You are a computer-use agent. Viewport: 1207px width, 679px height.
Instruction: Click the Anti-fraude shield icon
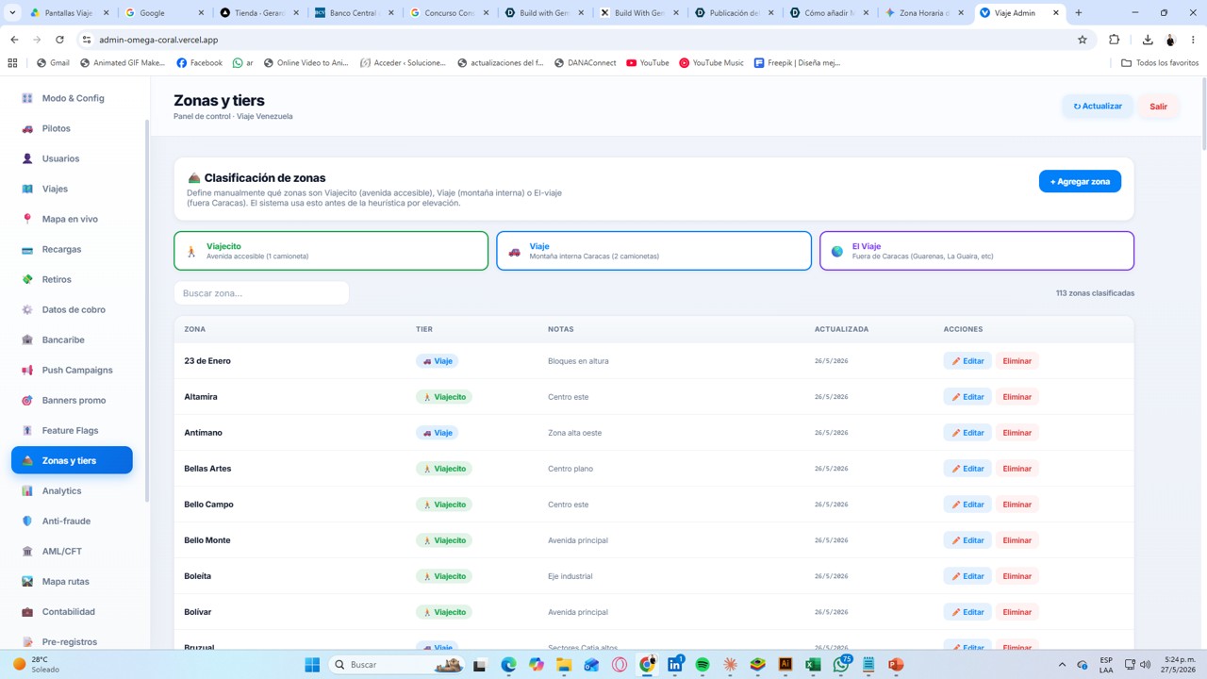[27, 521]
